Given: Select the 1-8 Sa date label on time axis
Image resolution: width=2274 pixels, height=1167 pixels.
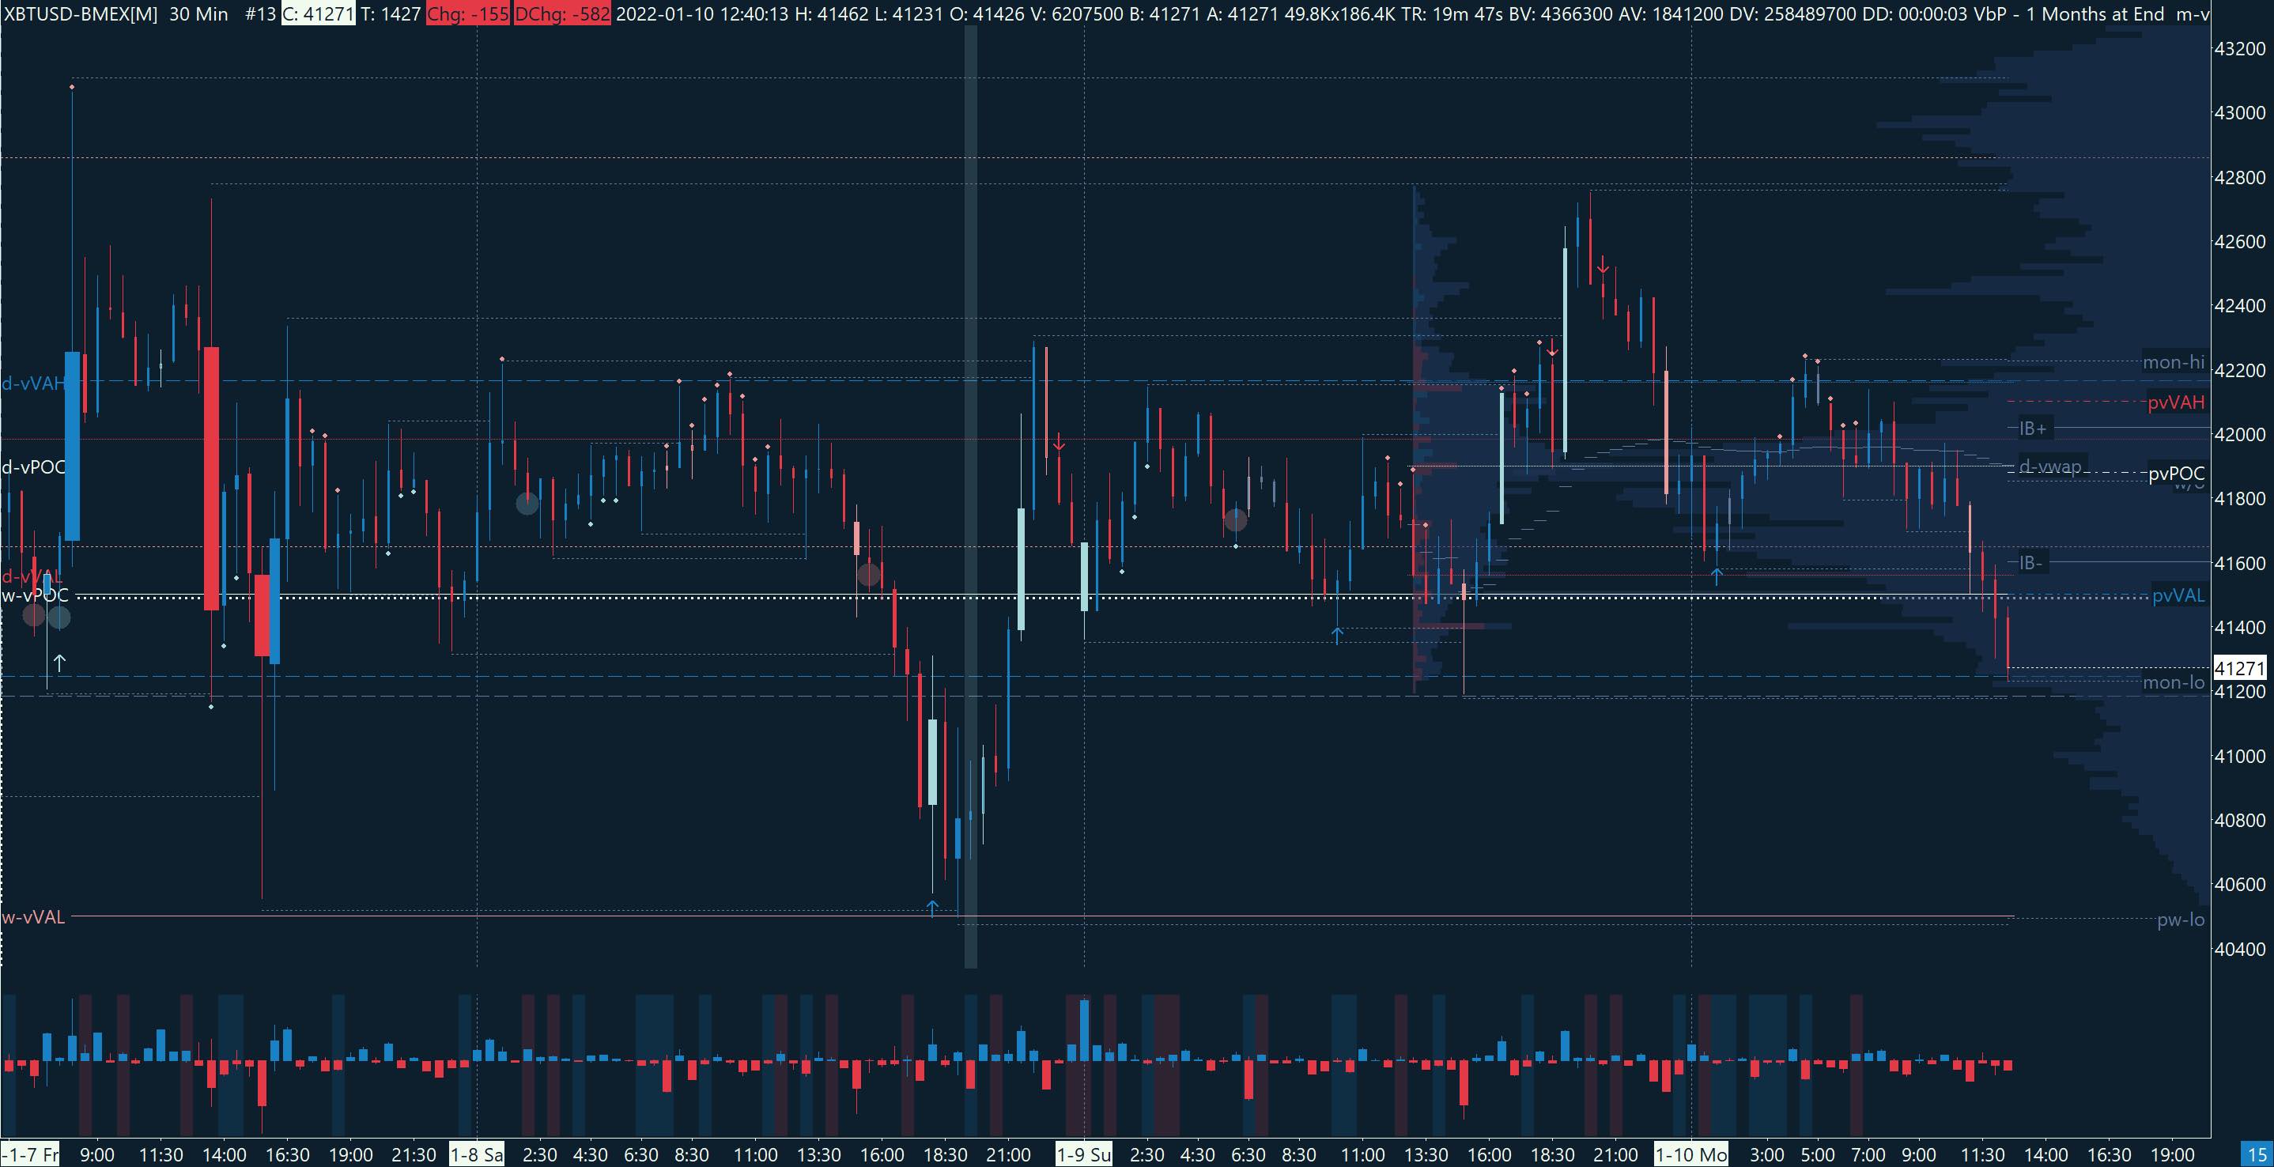Looking at the screenshot, I should tap(477, 1154).
